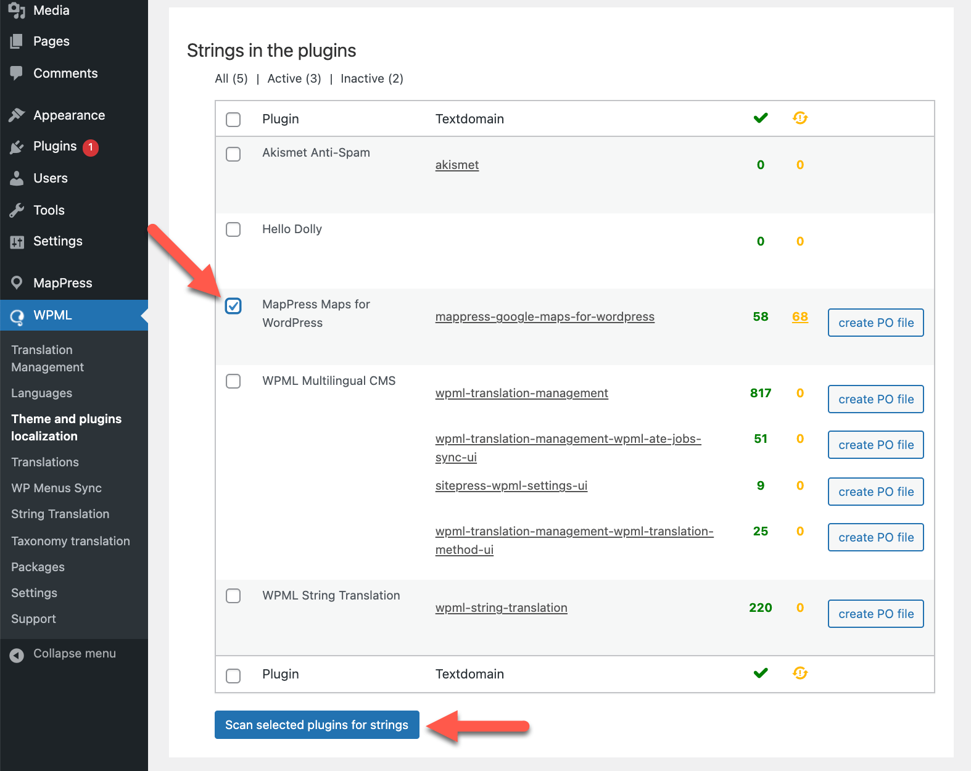Click the MapPress pin icon

pos(17,283)
